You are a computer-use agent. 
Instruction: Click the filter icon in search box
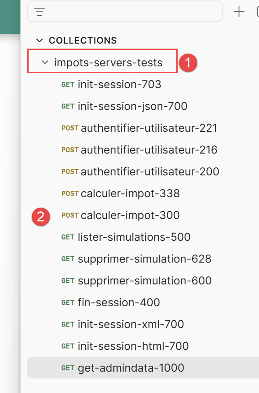click(x=40, y=12)
